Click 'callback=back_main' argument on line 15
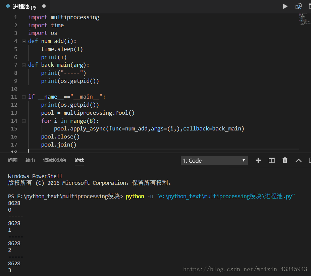 click(x=212, y=129)
